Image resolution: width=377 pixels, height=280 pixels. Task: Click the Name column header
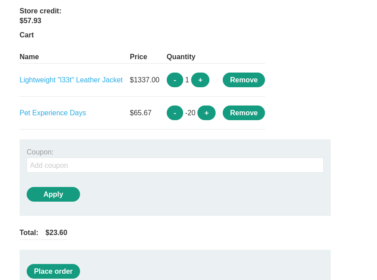tap(29, 57)
